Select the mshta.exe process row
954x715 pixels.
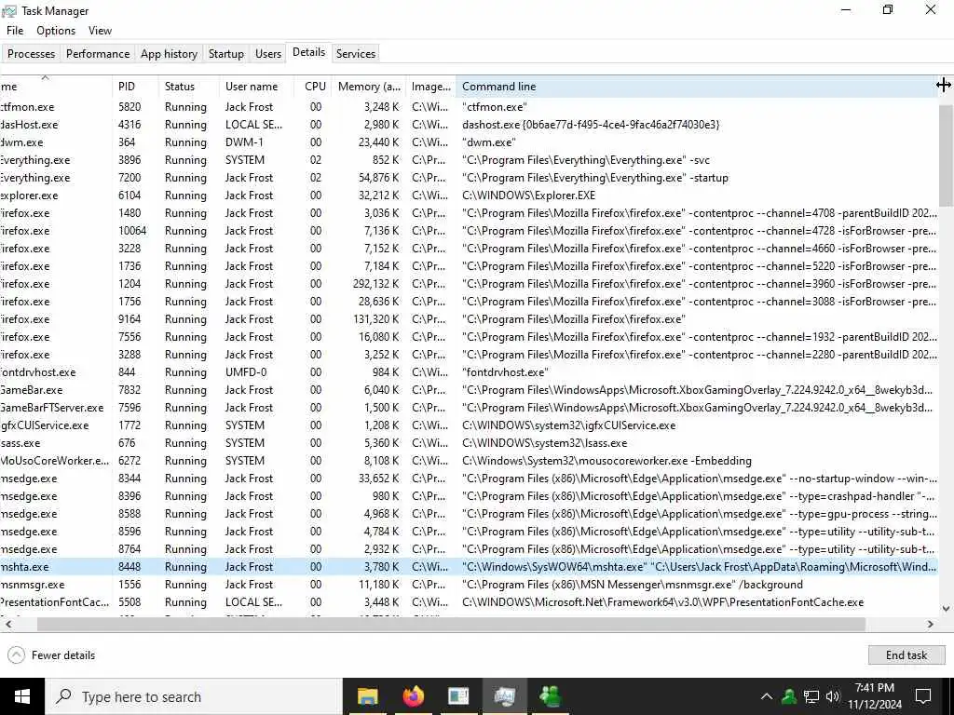(x=469, y=567)
